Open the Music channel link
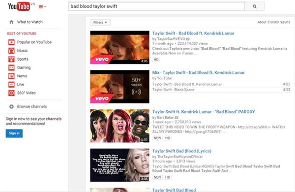The height and width of the screenshot is (192, 295). pyautogui.click(x=23, y=51)
